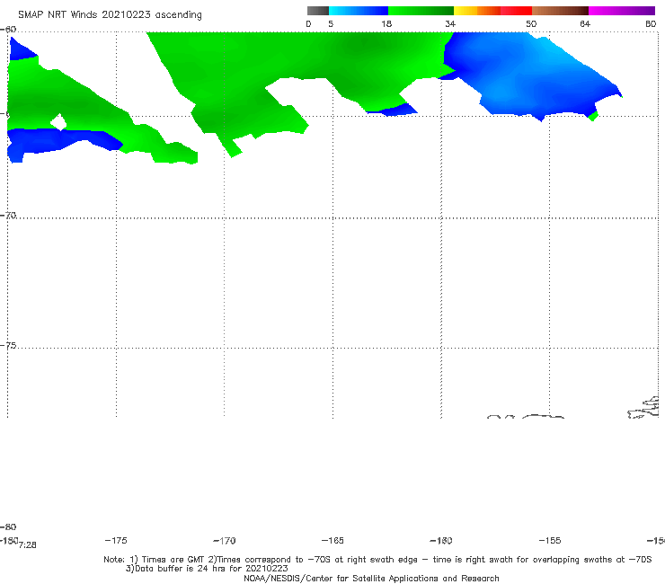Click the 'NOAA/NESDIS/Center for Satellite Applications' credit

click(x=371, y=578)
